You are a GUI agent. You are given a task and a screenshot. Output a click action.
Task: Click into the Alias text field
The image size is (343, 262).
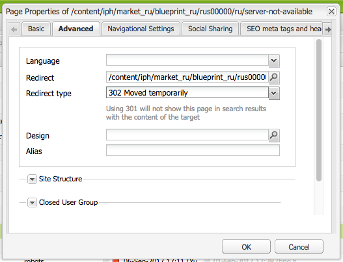click(193, 150)
